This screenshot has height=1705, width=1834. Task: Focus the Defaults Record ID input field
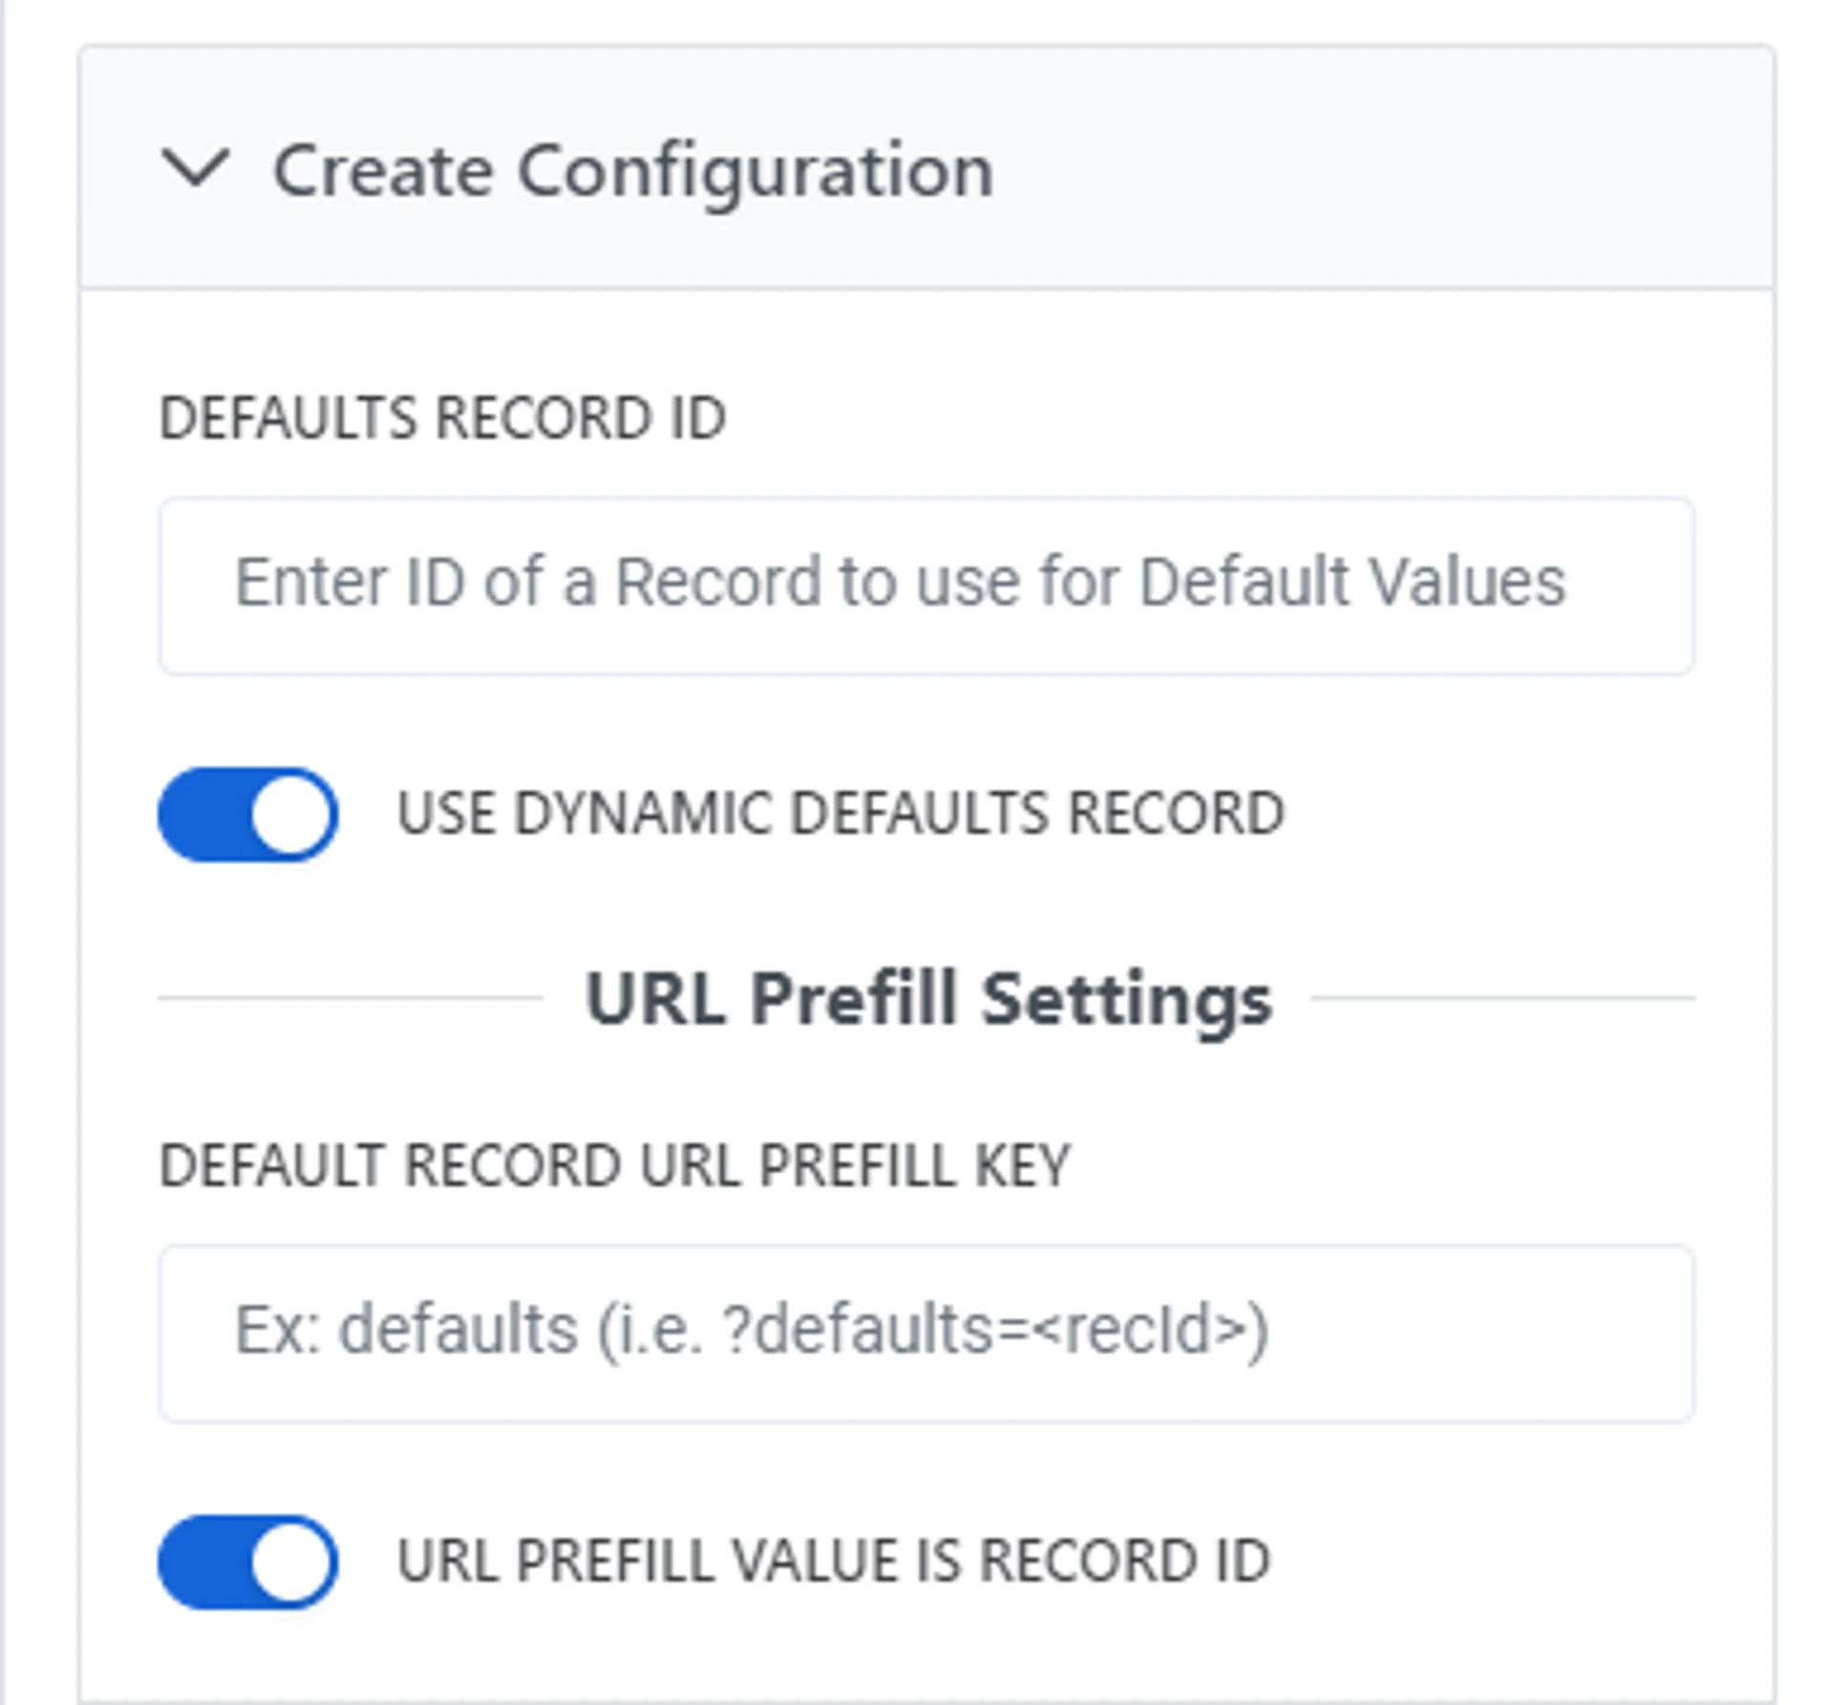(x=927, y=585)
